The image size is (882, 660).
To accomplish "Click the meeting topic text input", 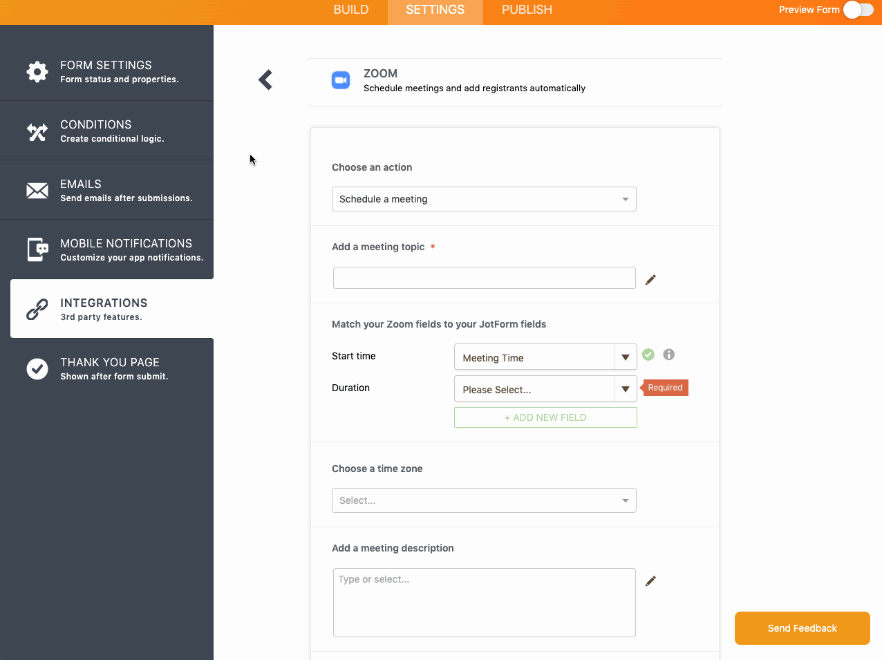I will [x=484, y=278].
